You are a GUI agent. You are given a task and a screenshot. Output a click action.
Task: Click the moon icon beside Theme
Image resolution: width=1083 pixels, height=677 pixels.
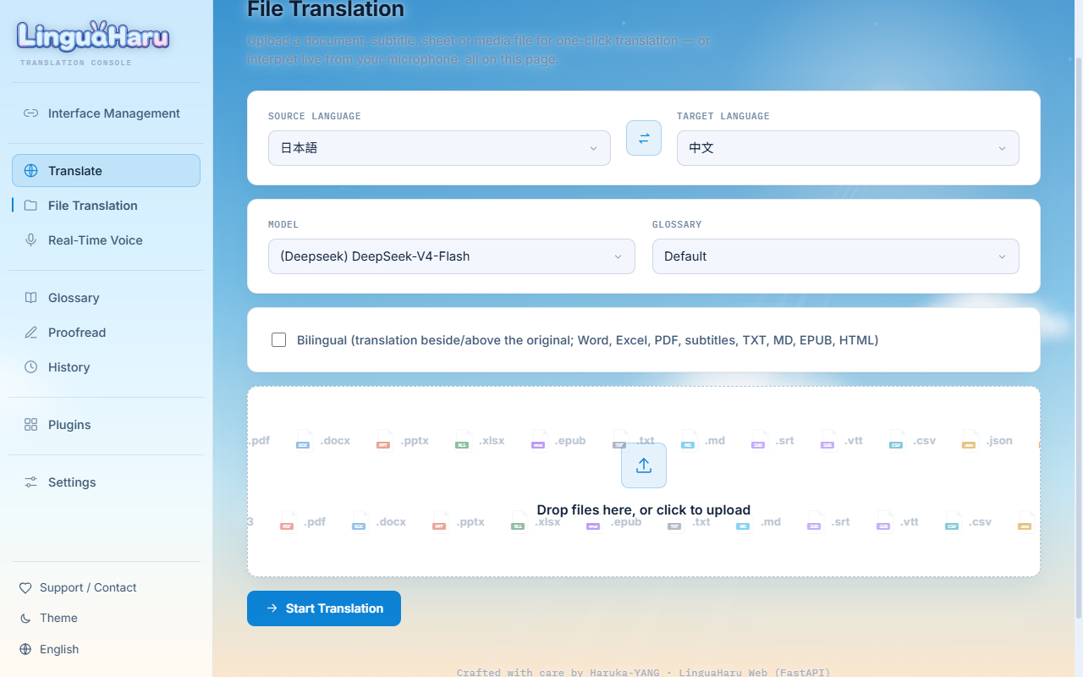click(25, 619)
